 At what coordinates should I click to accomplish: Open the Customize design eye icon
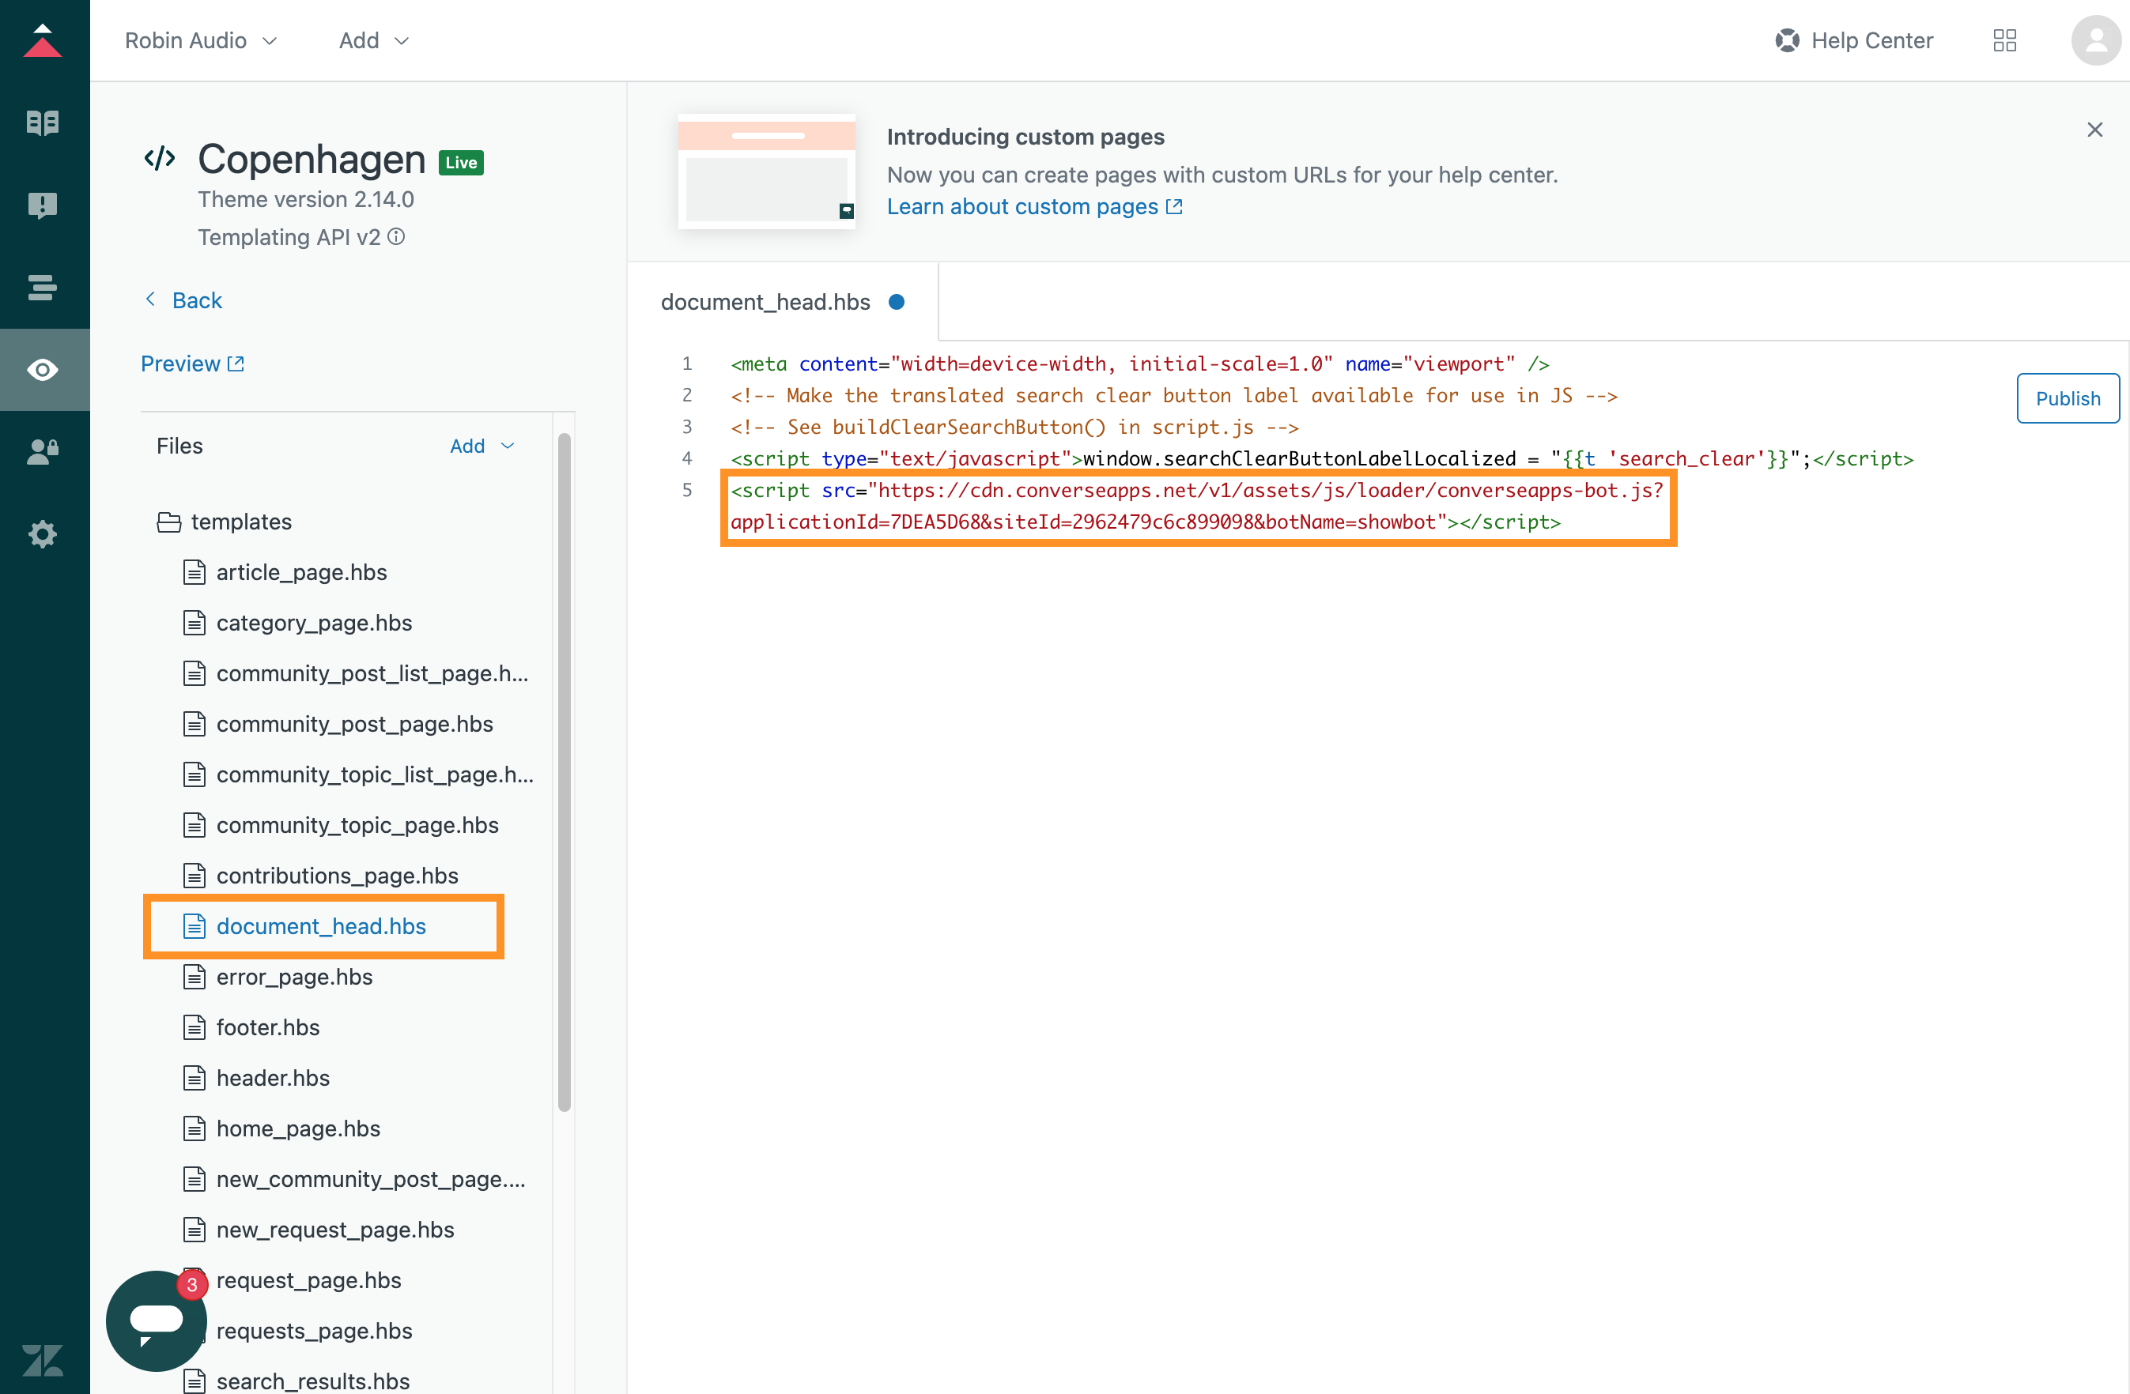click(43, 368)
